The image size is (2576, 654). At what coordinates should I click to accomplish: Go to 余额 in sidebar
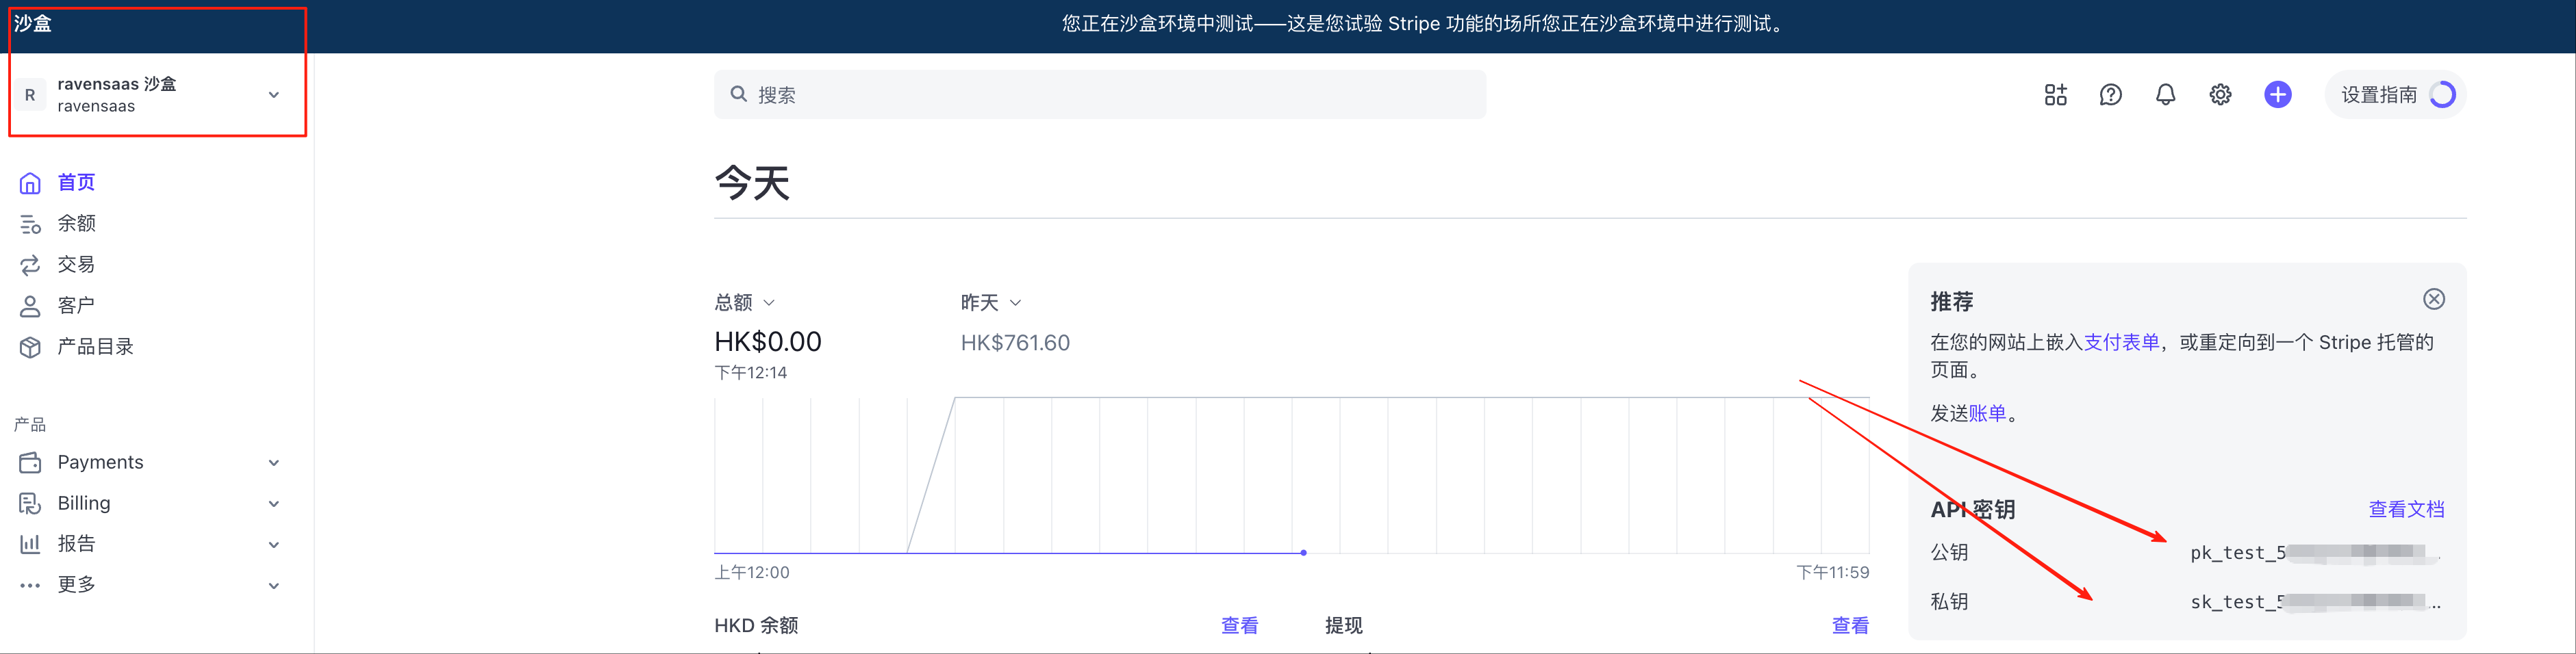[76, 224]
